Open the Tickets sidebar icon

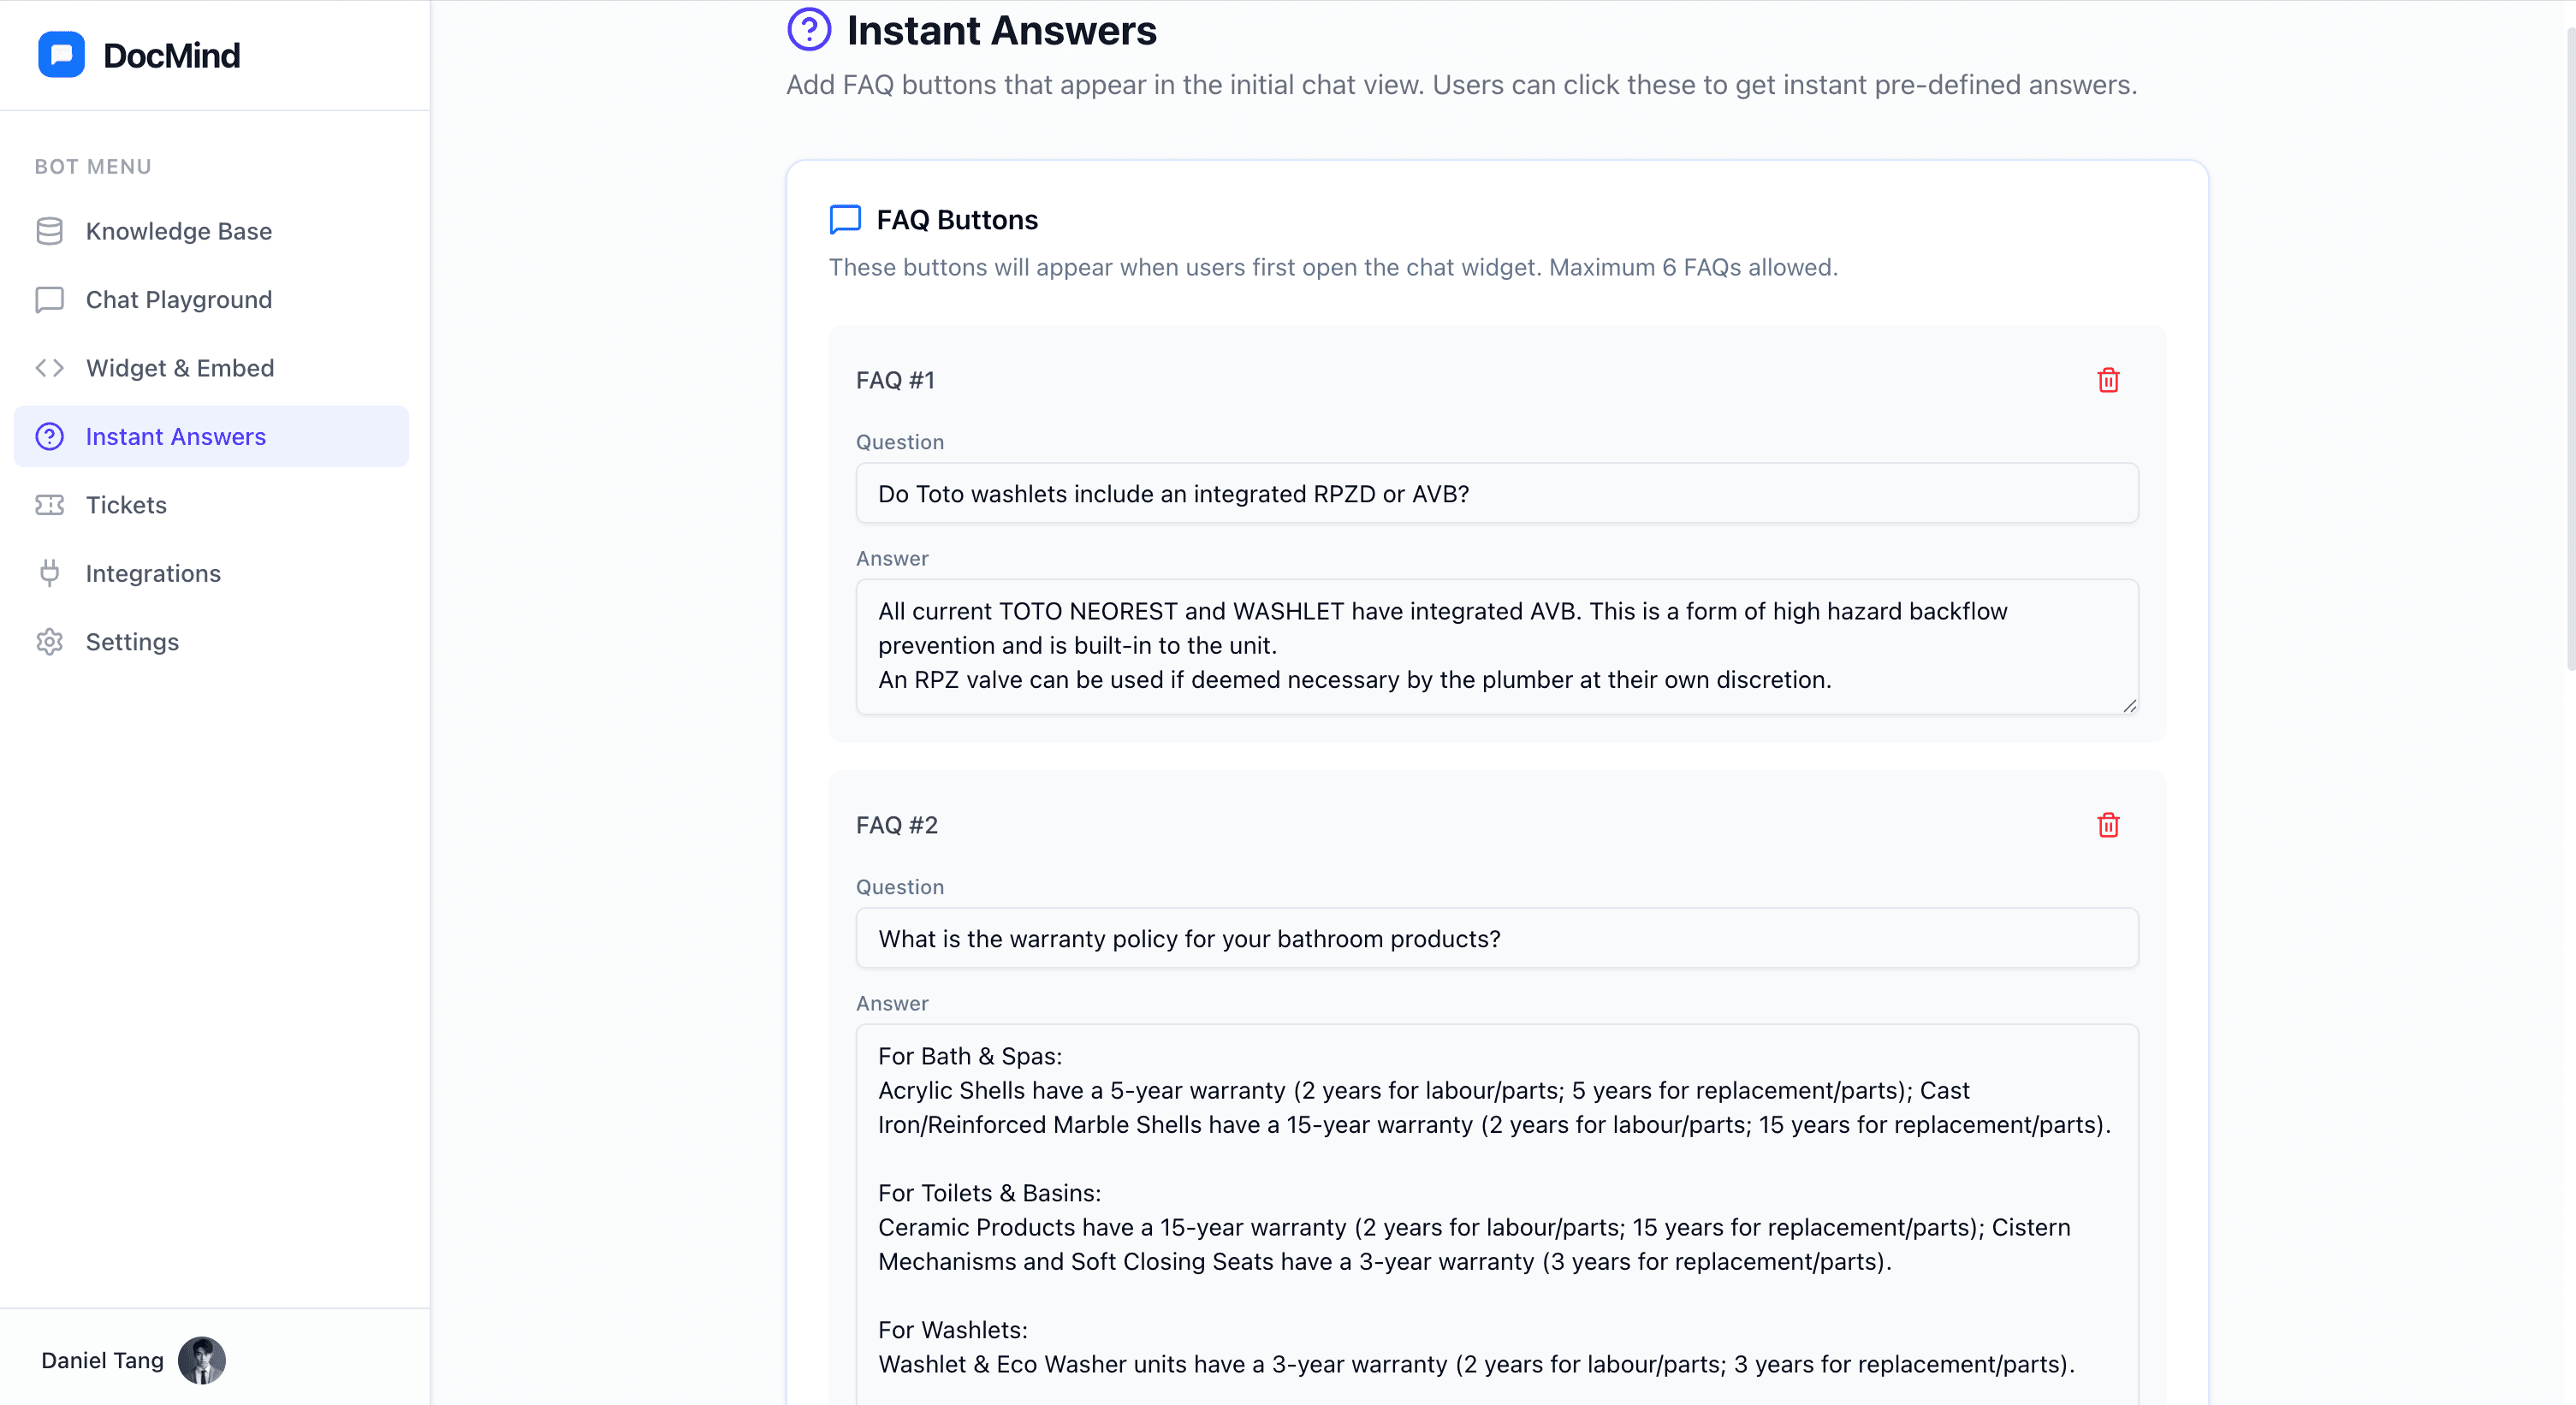coord(50,505)
